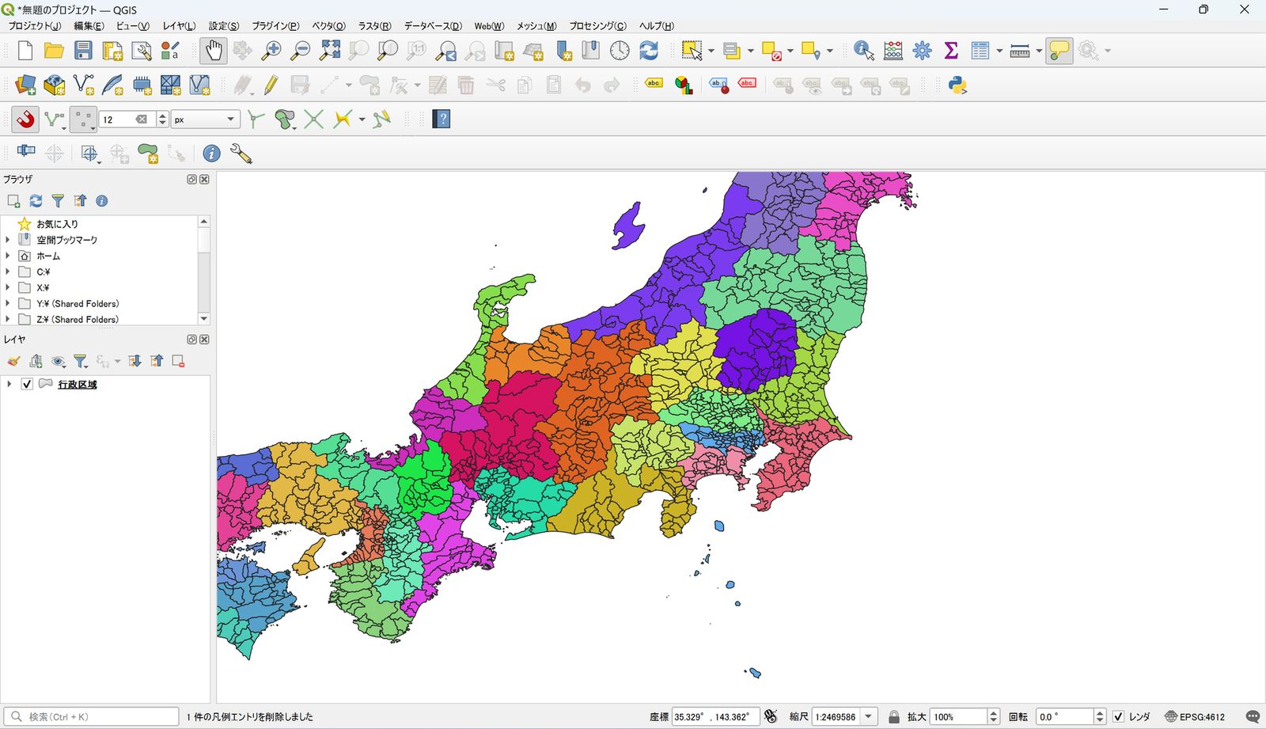Click the blue info icon in the fourth toolbar
1266x729 pixels.
211,154
